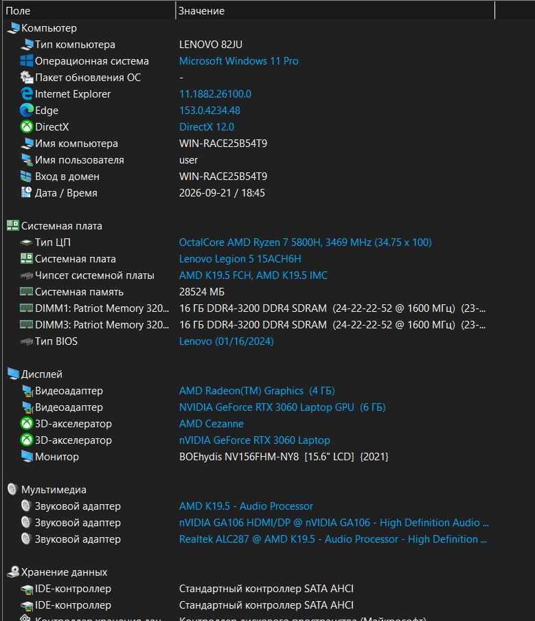
Task: Click the memory icon beside Системная память
Action: (27, 292)
